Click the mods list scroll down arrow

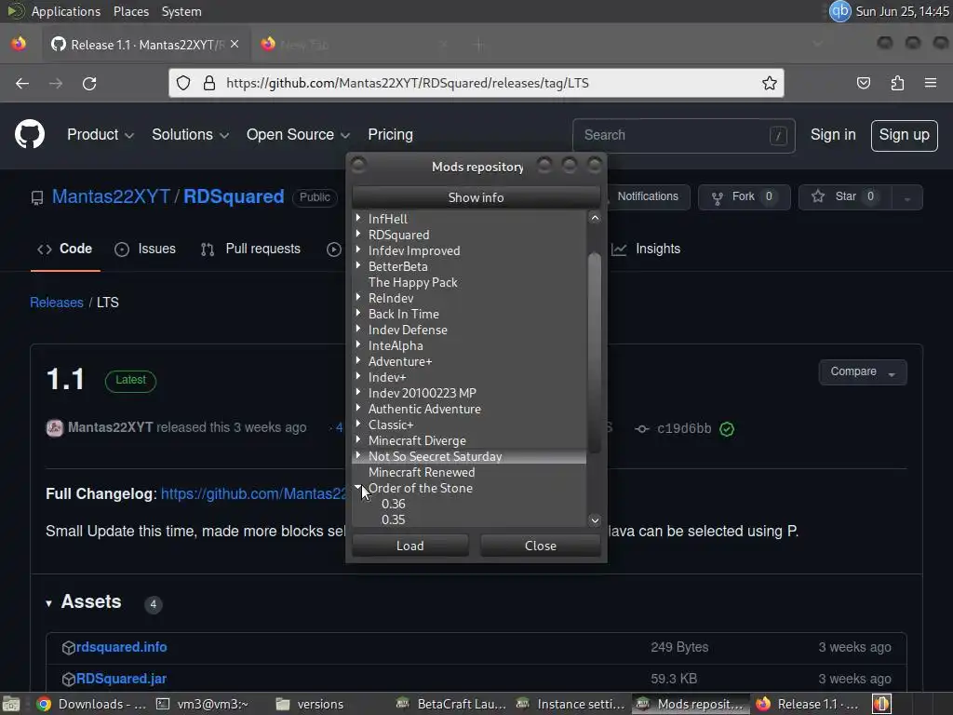pyautogui.click(x=595, y=520)
